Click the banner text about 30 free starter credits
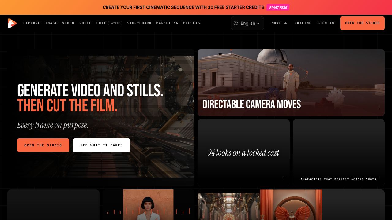This screenshot has height=220, width=392. pos(183,7)
